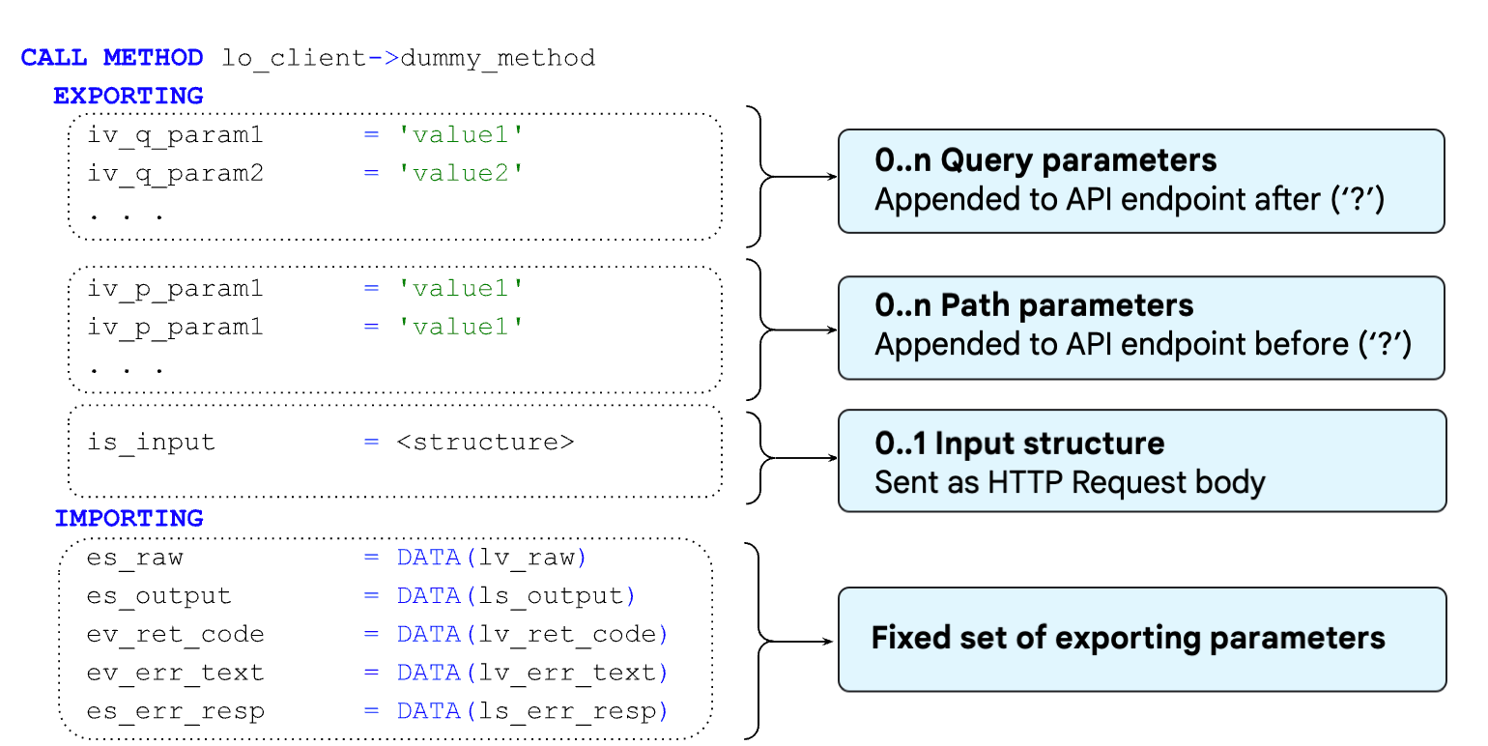1488x746 pixels.
Task: Click the Fixed exporting parameters callout
Action: click(1140, 639)
